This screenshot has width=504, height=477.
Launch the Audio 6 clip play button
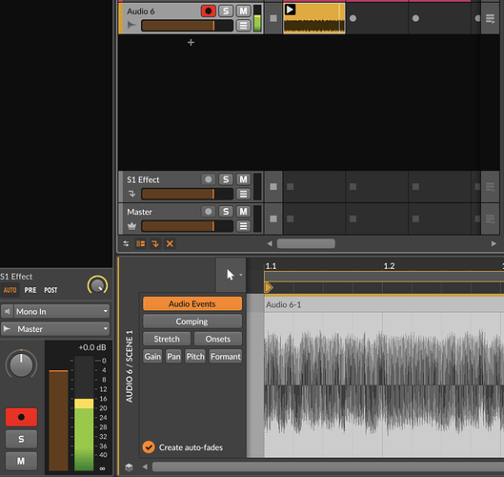click(290, 10)
